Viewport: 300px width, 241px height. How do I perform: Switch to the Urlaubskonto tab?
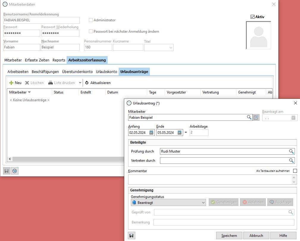(106, 72)
